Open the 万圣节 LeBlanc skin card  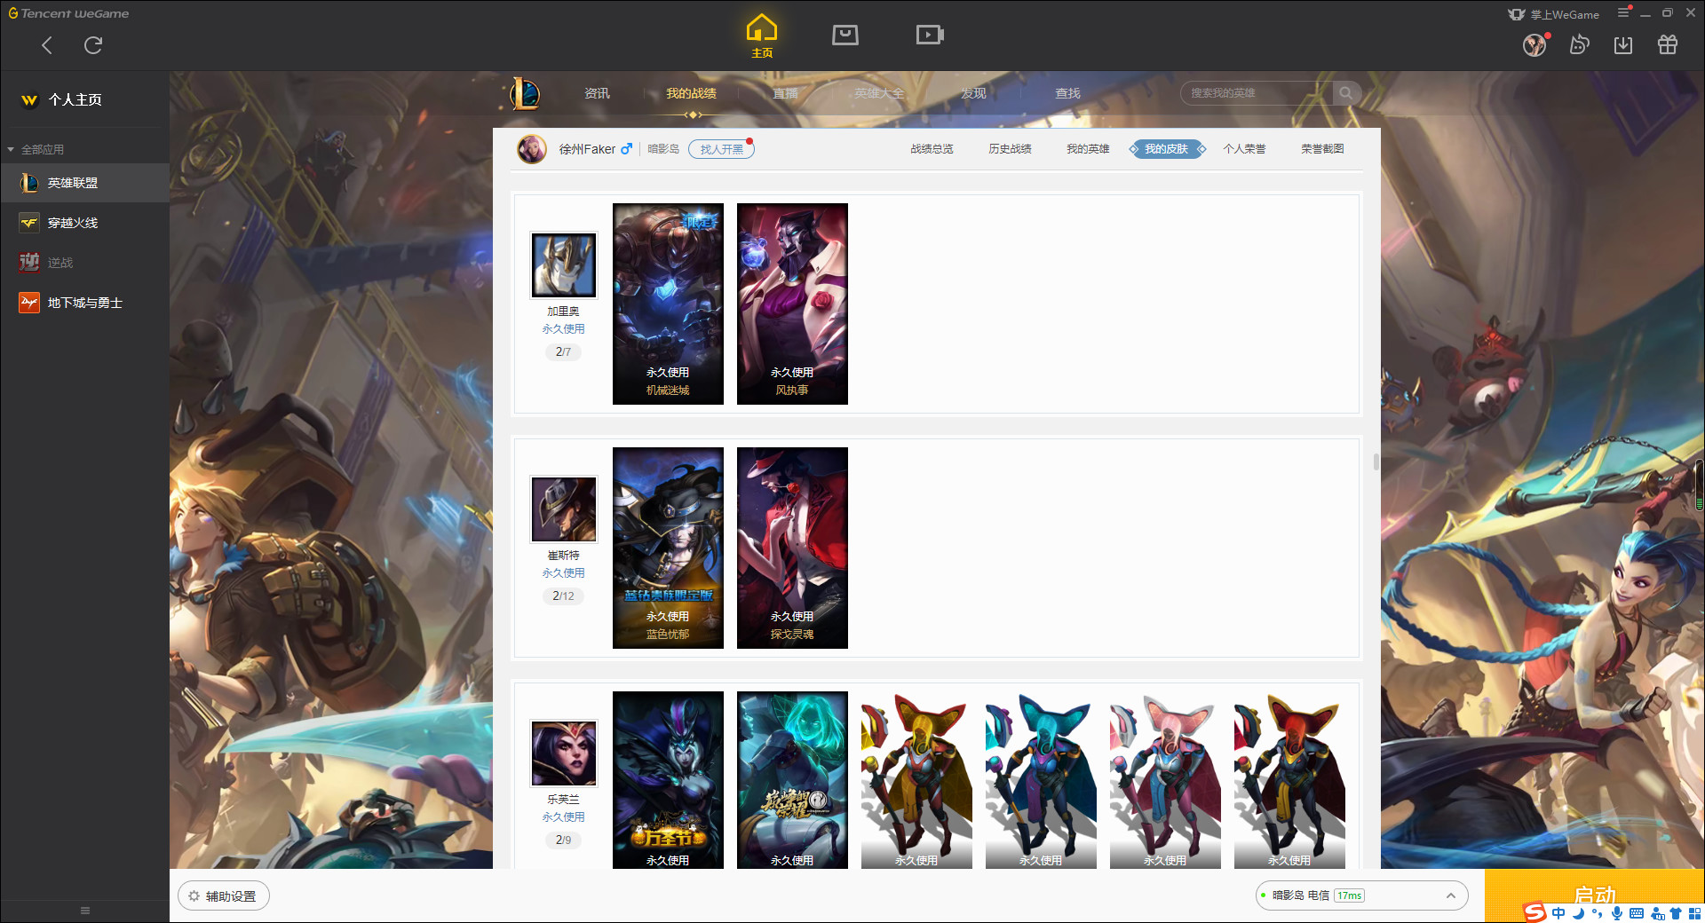[x=668, y=780]
